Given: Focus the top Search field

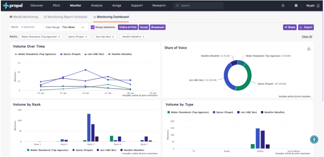Looking at the screenshot, I should click(198, 6).
